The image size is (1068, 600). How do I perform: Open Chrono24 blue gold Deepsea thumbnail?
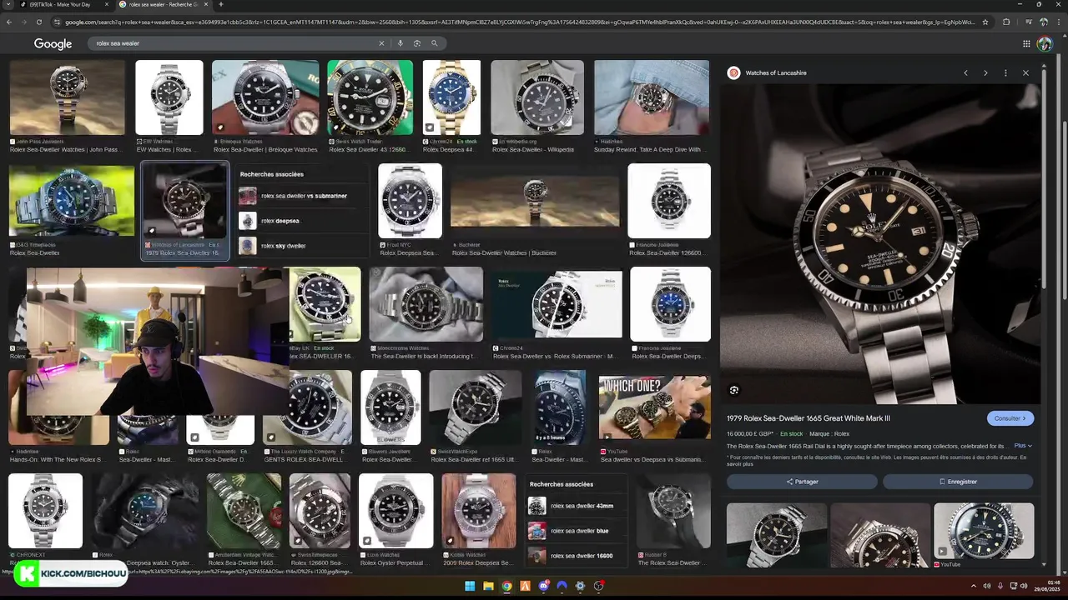(451, 97)
